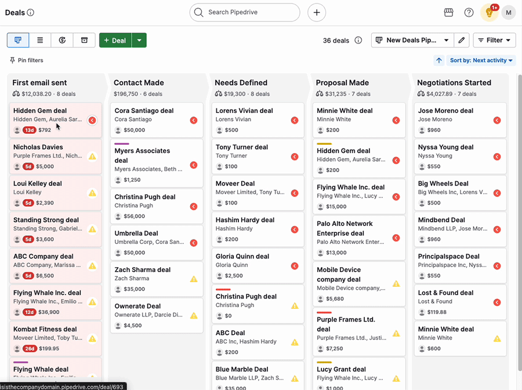Click the weighted value scale icon in Negotiations Started
The height and width of the screenshot is (390, 522).
421,94
